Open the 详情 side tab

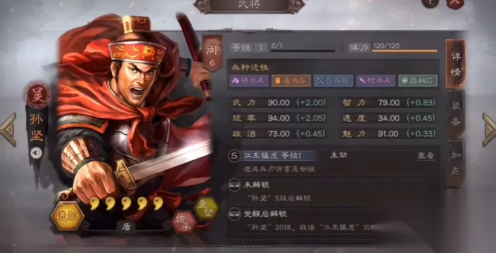click(x=456, y=64)
